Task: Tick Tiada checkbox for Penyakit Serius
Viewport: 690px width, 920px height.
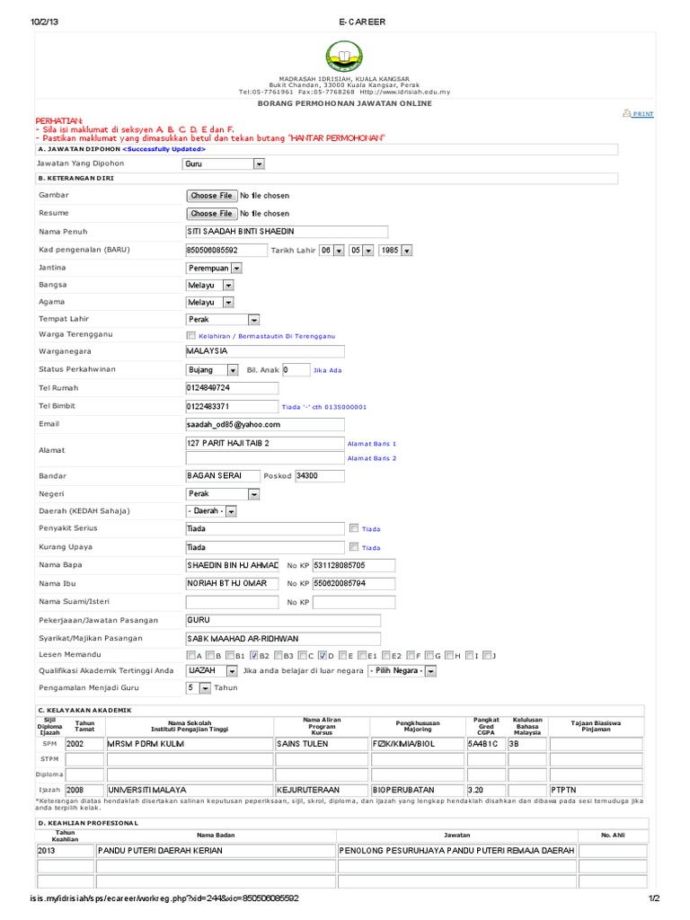Action: click(354, 528)
